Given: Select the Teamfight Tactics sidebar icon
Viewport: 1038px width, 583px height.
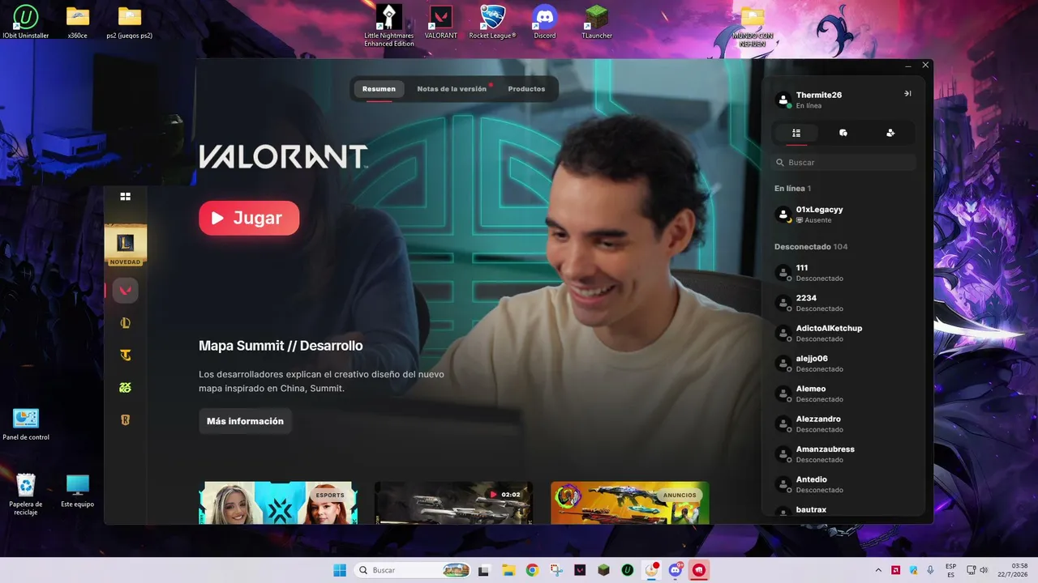Looking at the screenshot, I should 125,355.
